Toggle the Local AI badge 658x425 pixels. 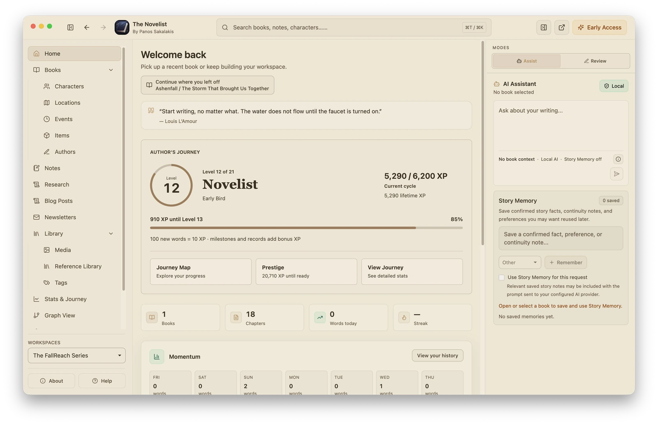(614, 86)
